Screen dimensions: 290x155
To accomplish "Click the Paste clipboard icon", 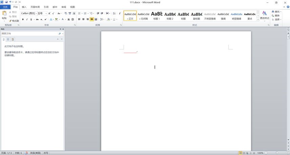I will pos(4,14).
